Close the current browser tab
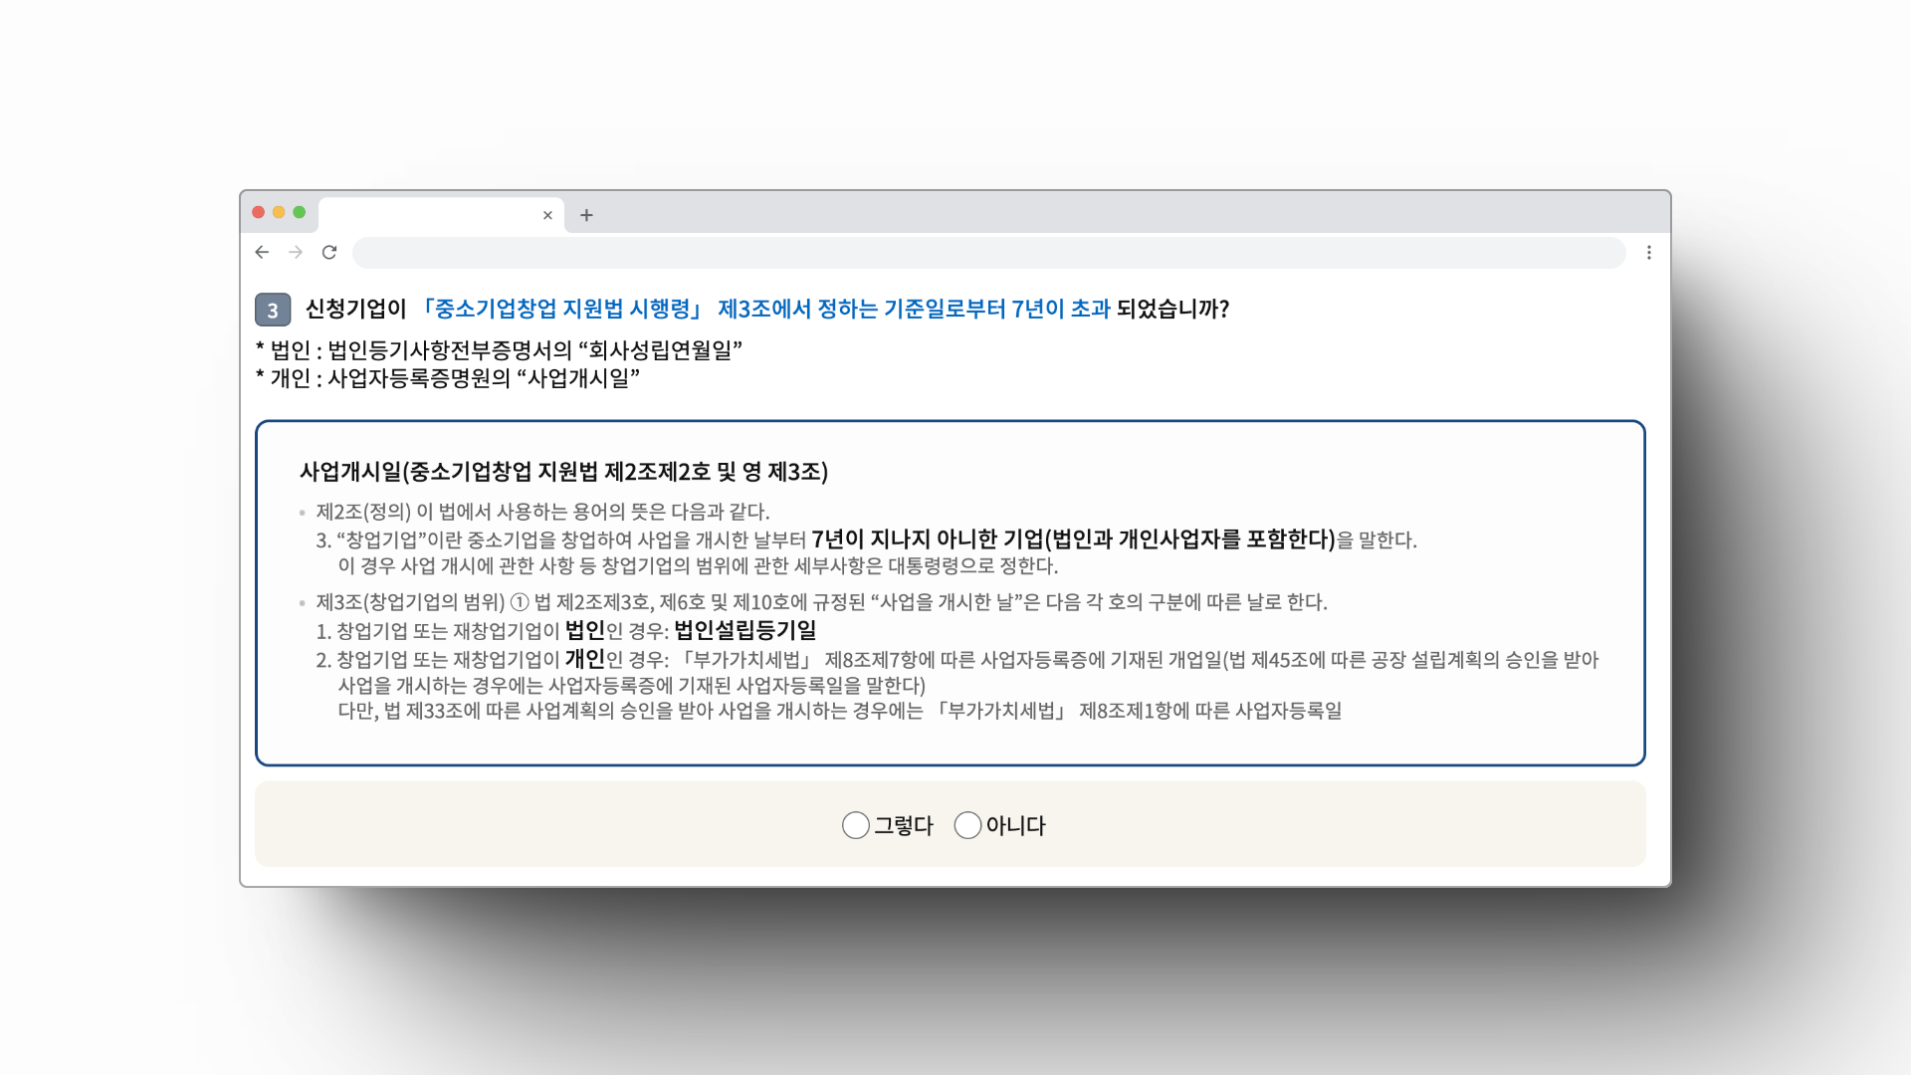Viewport: 1911px width, 1075px height. (x=547, y=215)
